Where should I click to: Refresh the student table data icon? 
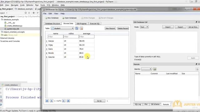coord(77,28)
